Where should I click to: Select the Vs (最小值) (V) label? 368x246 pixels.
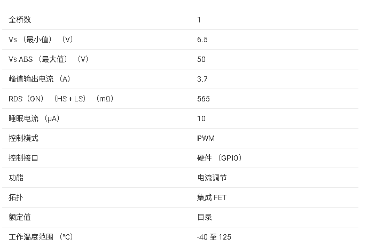pos(41,39)
